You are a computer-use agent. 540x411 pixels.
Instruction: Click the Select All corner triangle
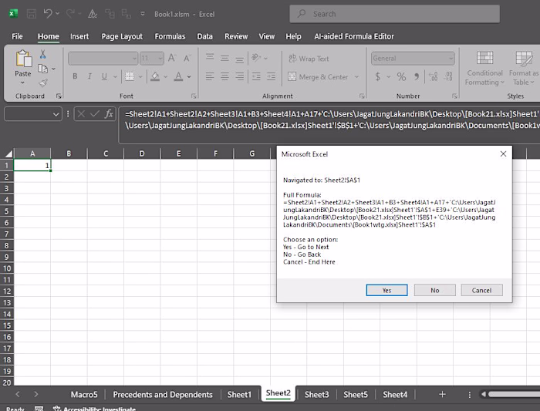[8, 153]
